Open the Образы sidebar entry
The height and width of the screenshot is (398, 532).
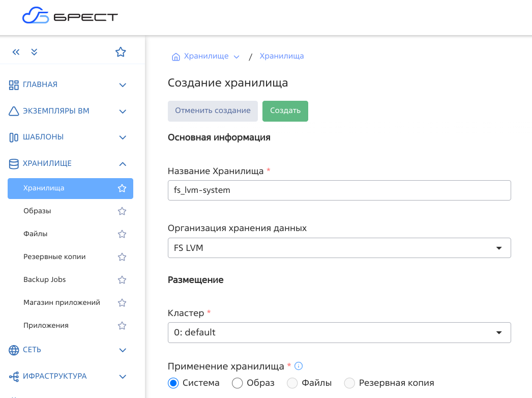tap(38, 211)
